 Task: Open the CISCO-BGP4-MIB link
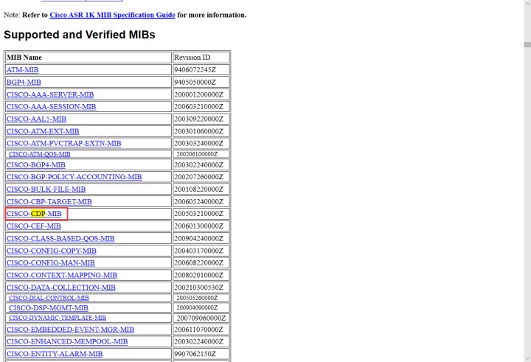tap(36, 165)
